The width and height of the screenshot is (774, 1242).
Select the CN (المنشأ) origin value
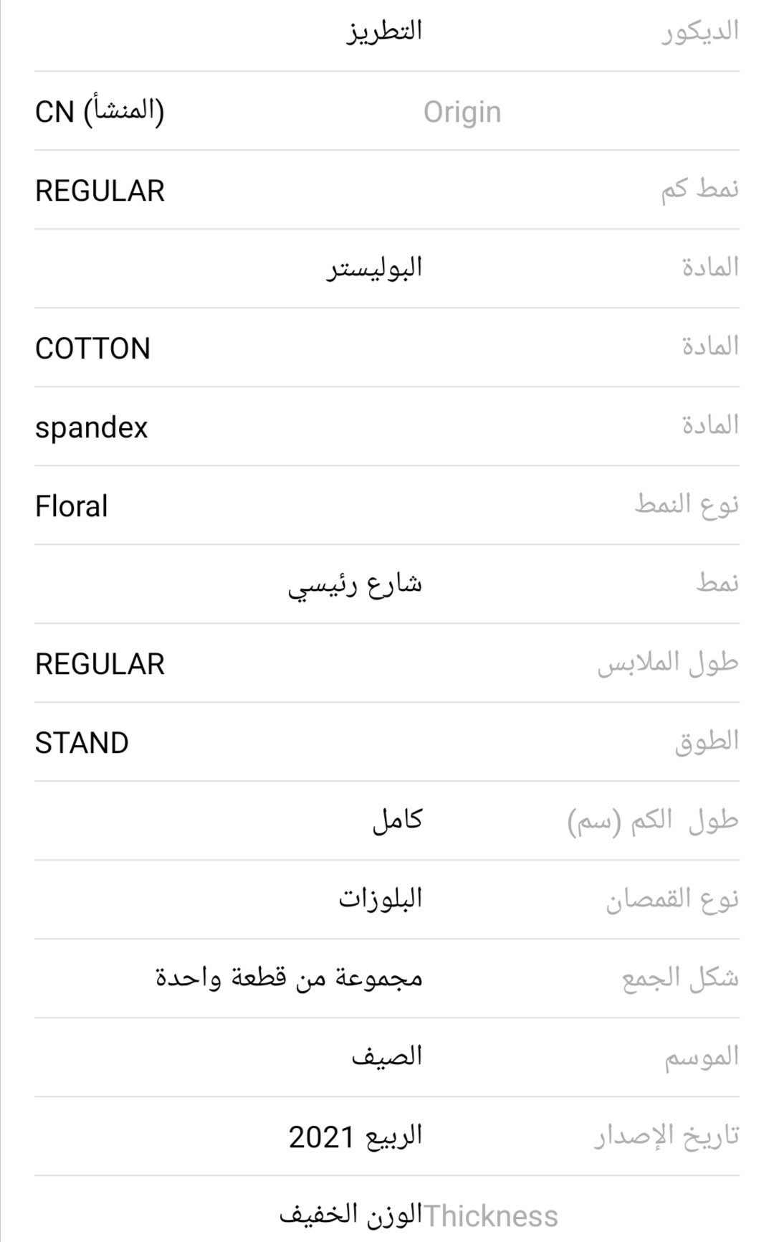click(x=100, y=112)
